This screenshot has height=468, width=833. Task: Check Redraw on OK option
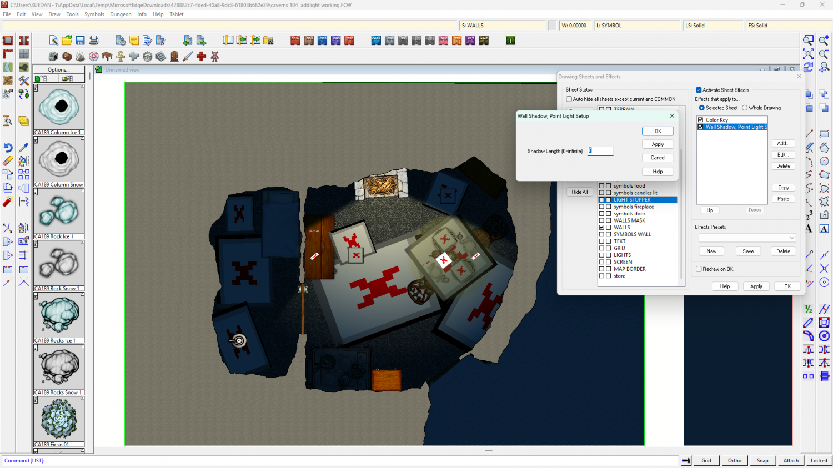click(x=699, y=269)
